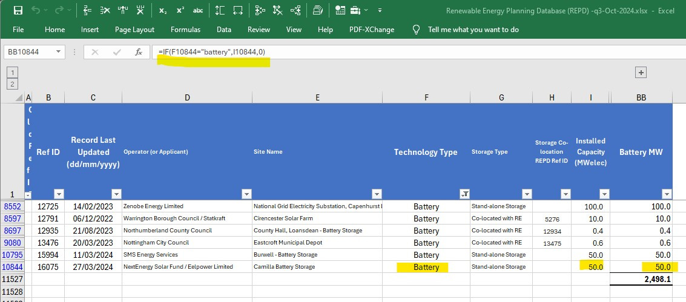
Task: Click the Row Height icon
Action: (220, 10)
